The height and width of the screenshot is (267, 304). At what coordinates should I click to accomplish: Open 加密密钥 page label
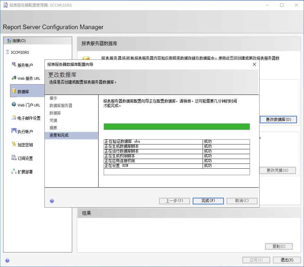tap(25, 145)
